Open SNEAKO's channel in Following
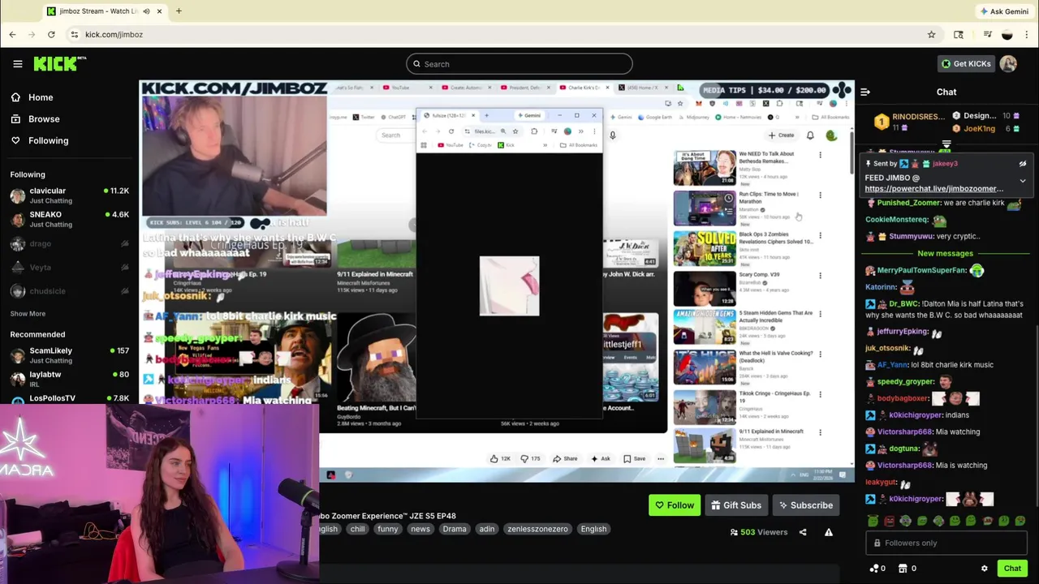 click(69, 219)
